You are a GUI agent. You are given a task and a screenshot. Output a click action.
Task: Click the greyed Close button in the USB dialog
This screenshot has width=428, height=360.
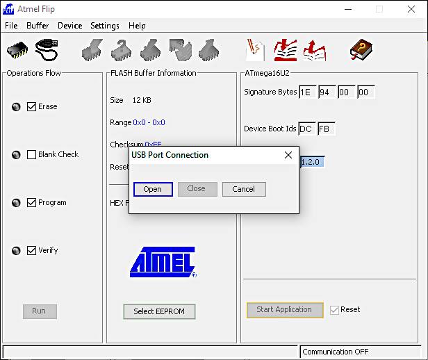[x=197, y=189]
